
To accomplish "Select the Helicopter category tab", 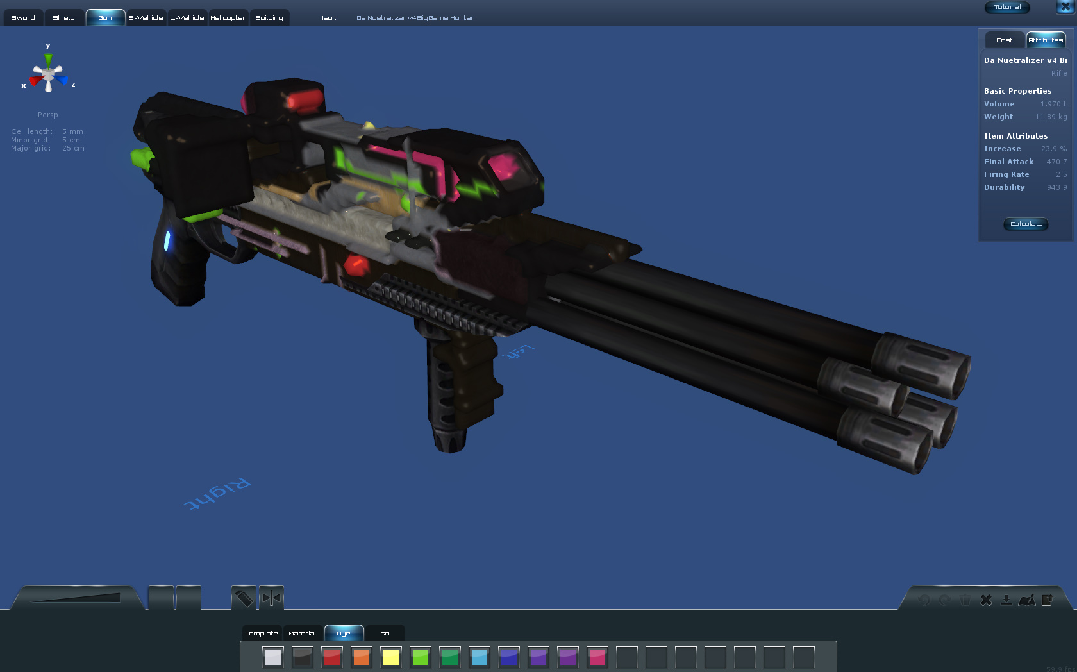I will [x=228, y=18].
